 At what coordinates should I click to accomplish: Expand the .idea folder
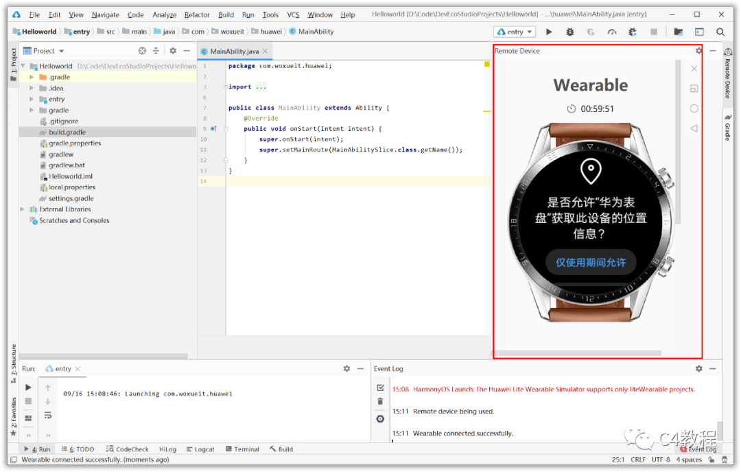point(32,88)
